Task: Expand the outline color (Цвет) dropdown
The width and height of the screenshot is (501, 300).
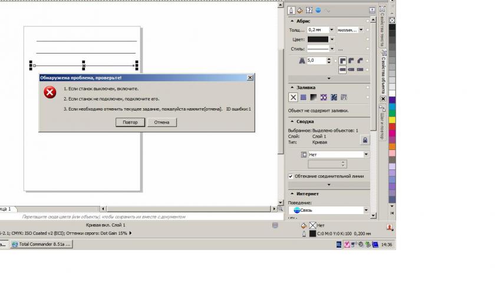Action: (x=332, y=39)
